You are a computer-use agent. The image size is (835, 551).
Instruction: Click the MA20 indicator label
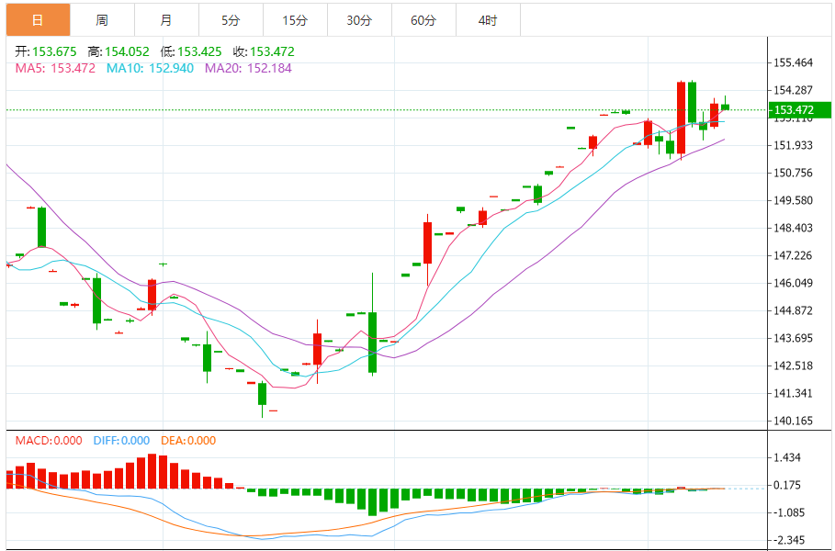(248, 68)
